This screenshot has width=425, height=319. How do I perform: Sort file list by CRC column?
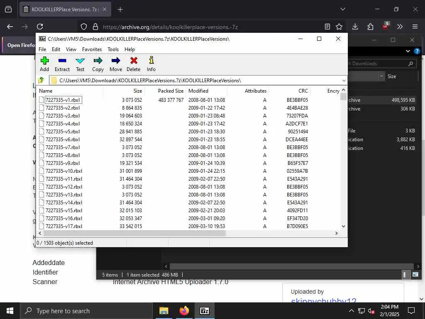(289, 91)
